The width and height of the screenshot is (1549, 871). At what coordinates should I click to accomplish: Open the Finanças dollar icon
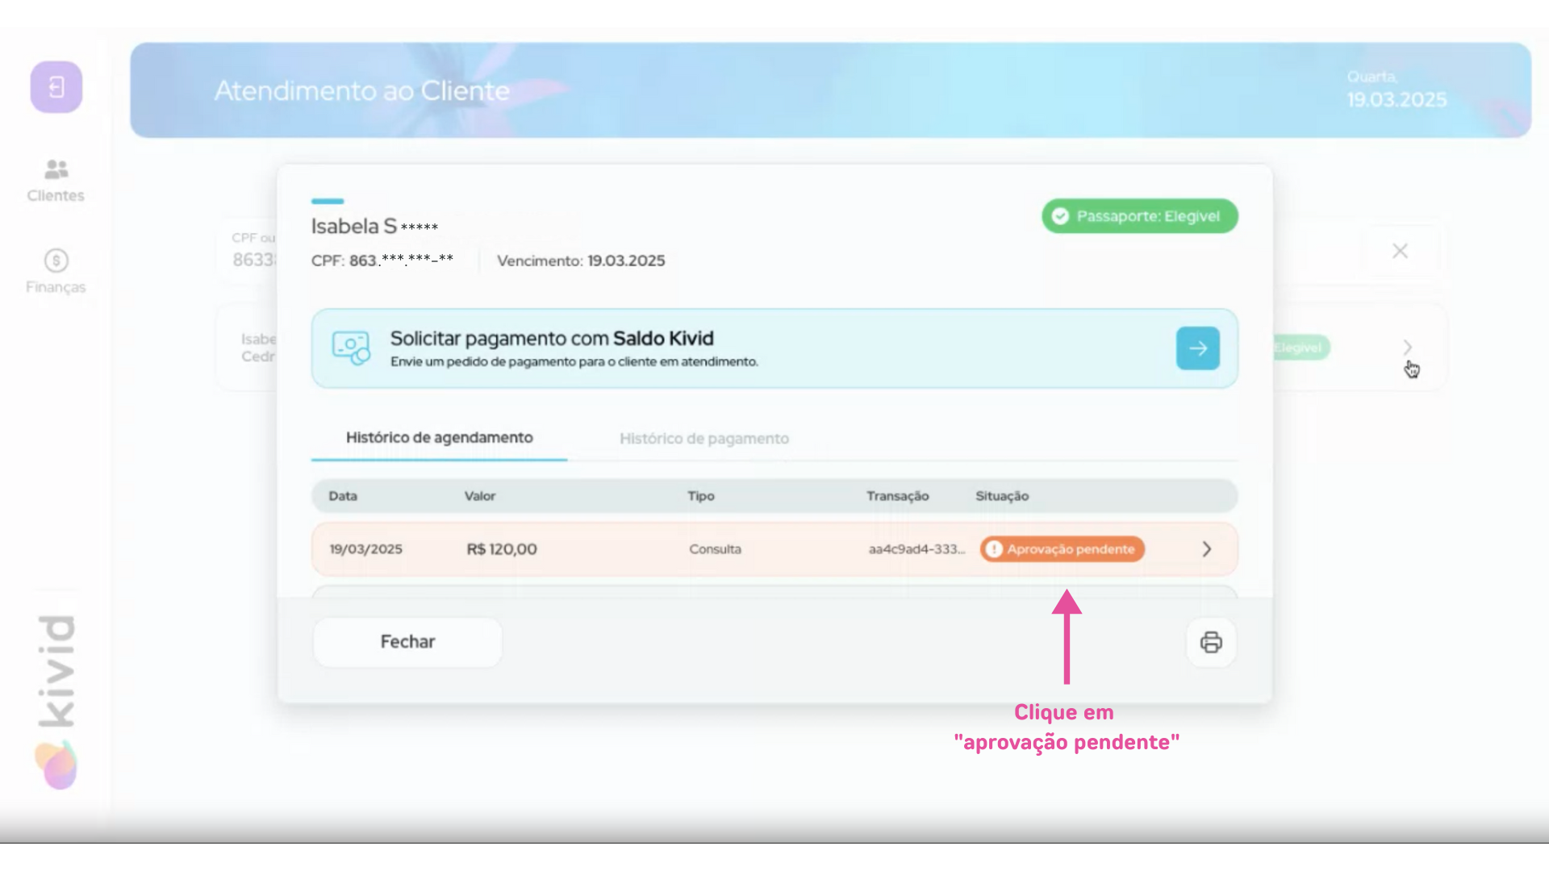click(x=56, y=260)
